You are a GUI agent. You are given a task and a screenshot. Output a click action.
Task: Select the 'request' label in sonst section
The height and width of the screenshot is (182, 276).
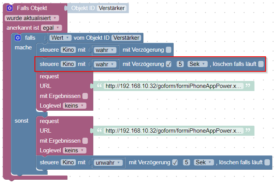[49, 121]
